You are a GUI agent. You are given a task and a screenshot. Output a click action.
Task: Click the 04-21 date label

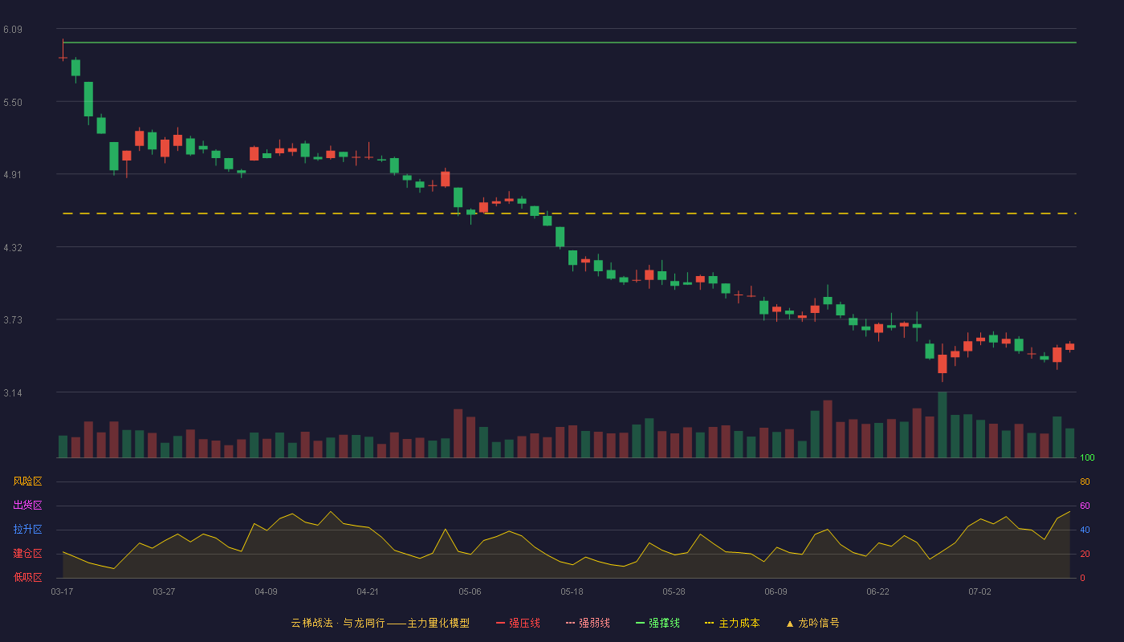tap(368, 591)
